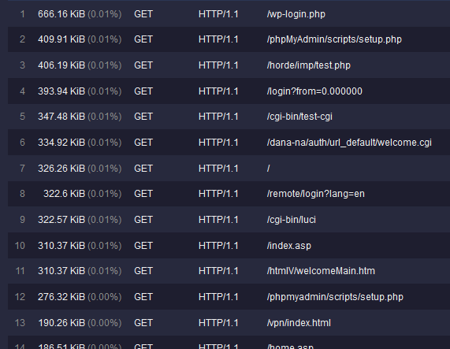Click row number 10

point(20,246)
